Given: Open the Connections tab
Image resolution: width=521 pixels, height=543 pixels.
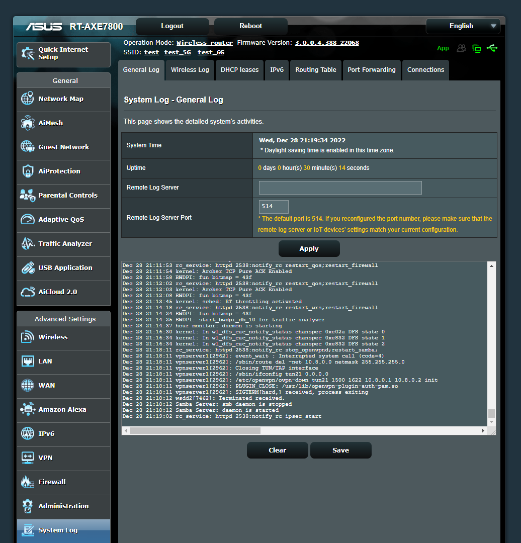Looking at the screenshot, I should [x=425, y=70].
